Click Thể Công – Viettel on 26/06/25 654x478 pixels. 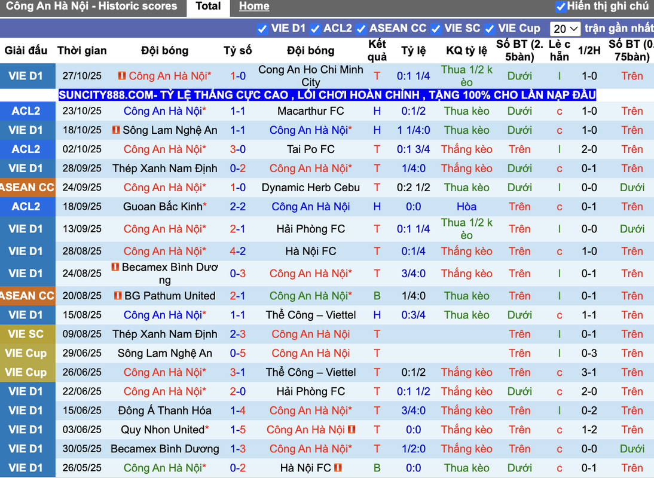(311, 373)
